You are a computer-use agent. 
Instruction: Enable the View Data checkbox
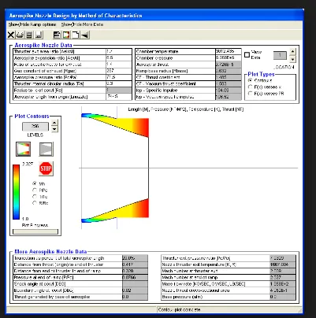[247, 54]
